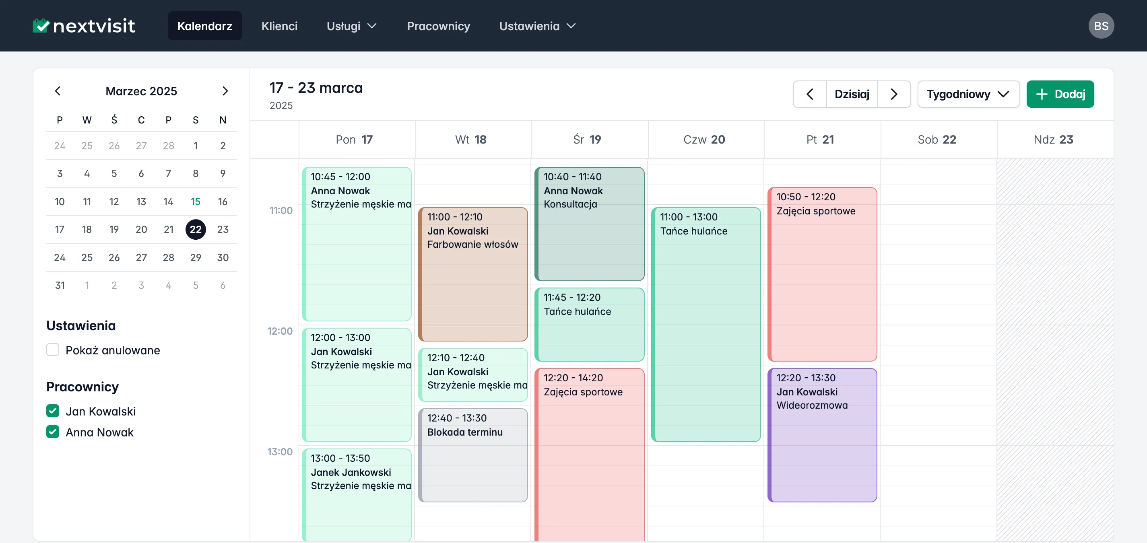Expand the Usługi dropdown menu
The image size is (1147, 543).
click(352, 26)
